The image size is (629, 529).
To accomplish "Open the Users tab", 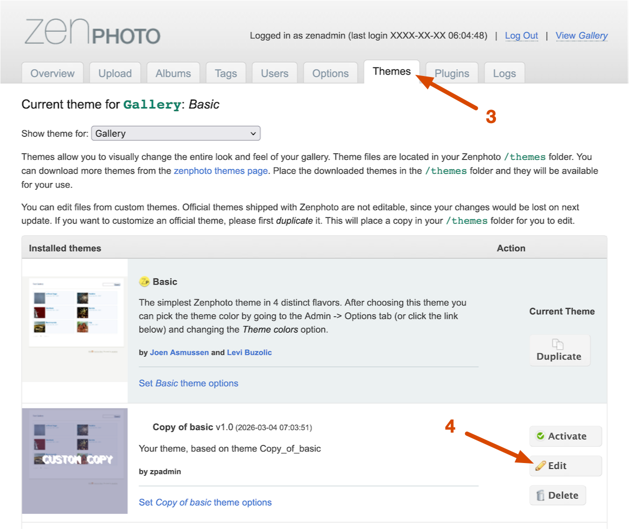I will (275, 73).
